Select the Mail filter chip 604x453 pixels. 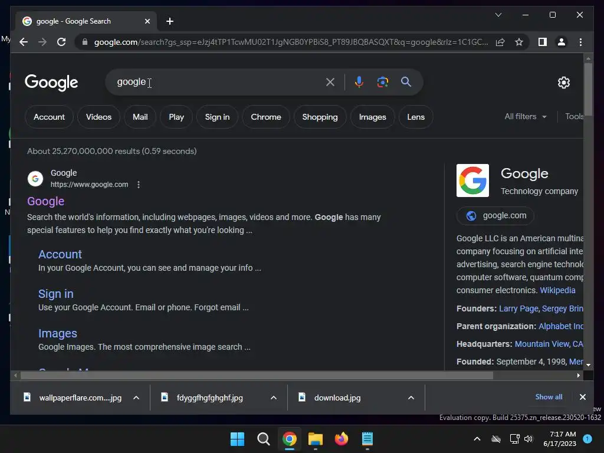point(140,117)
